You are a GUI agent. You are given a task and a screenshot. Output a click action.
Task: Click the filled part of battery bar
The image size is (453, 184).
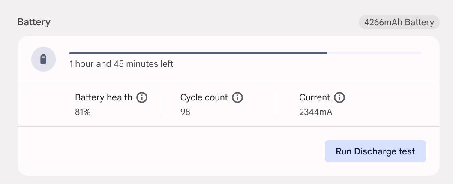pos(198,53)
